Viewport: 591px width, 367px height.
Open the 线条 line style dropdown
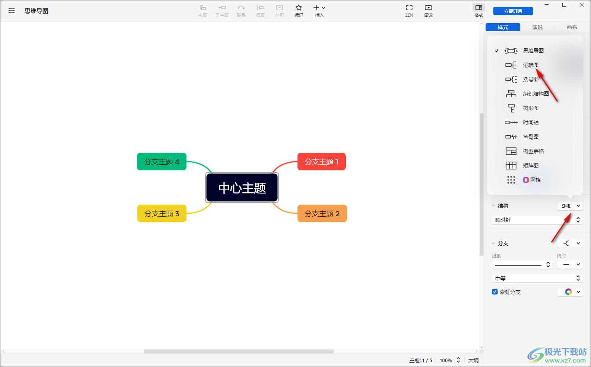pyautogui.click(x=522, y=264)
